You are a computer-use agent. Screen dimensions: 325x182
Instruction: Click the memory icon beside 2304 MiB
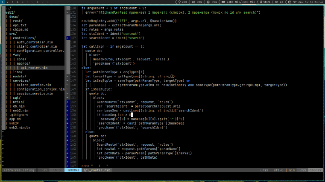point(223,2)
